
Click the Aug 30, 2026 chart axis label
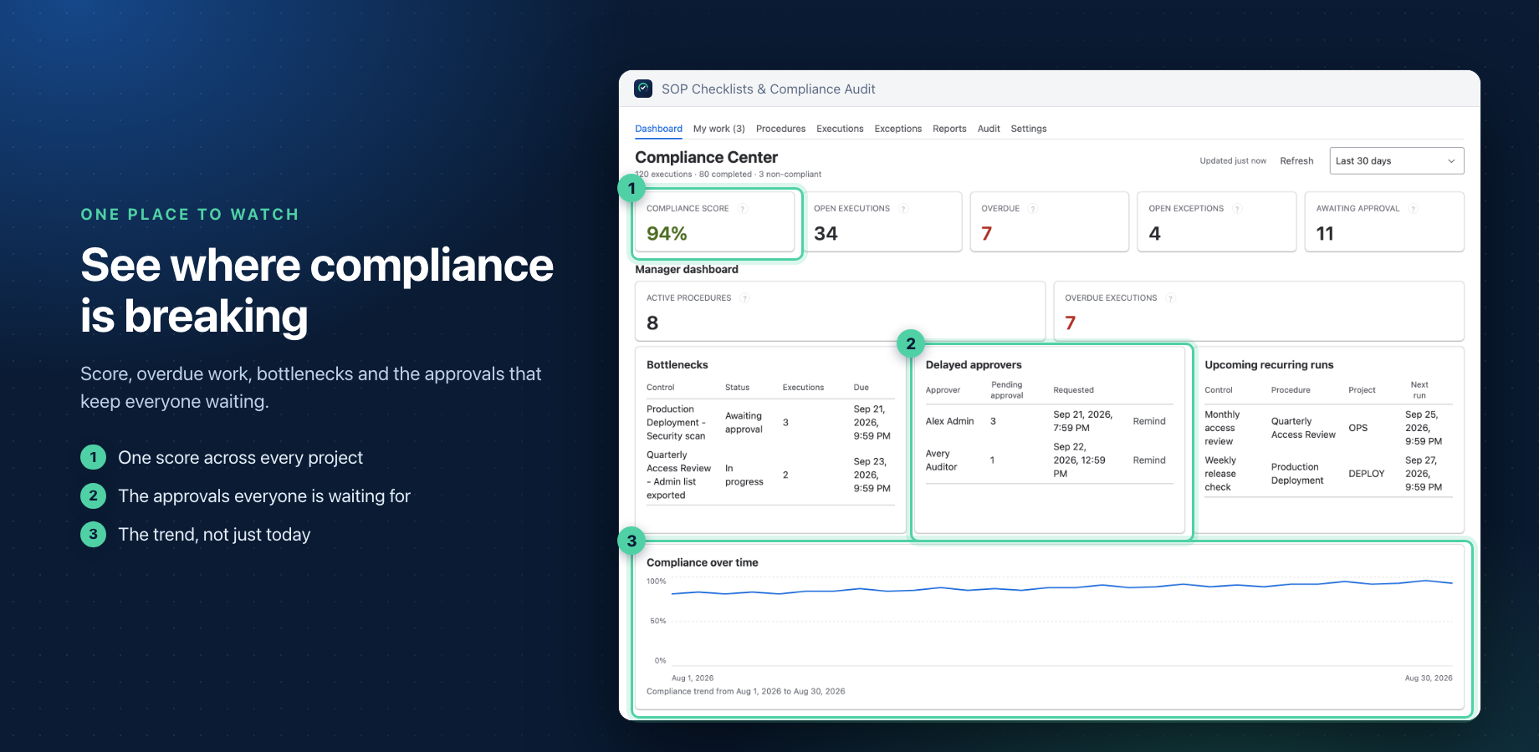[1429, 678]
